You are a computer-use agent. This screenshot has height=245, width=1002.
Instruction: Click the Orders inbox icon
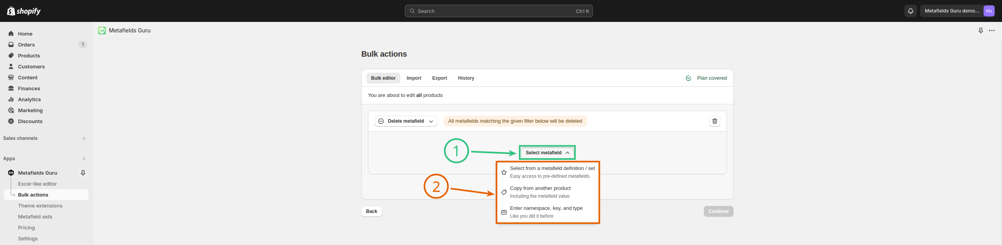(11, 45)
